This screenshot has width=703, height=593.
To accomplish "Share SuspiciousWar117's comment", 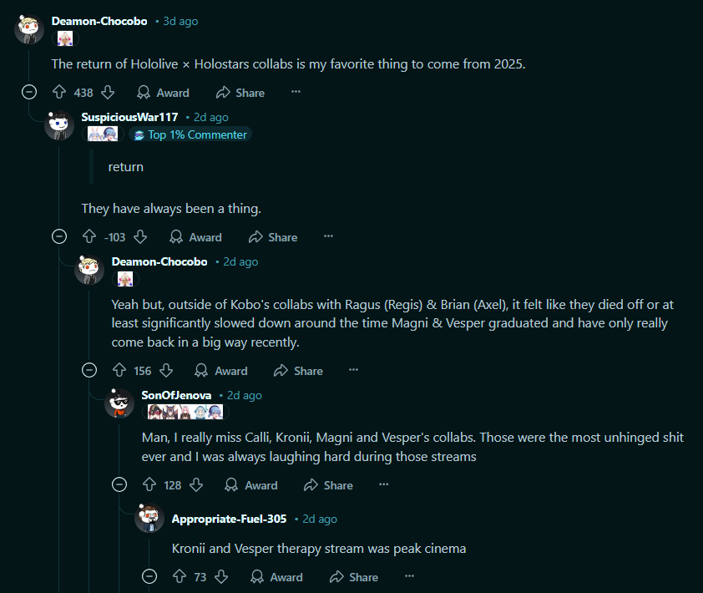I will pyautogui.click(x=273, y=237).
